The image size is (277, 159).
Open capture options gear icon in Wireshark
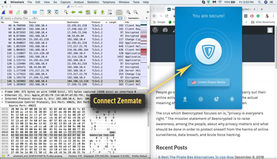tap(25, 12)
